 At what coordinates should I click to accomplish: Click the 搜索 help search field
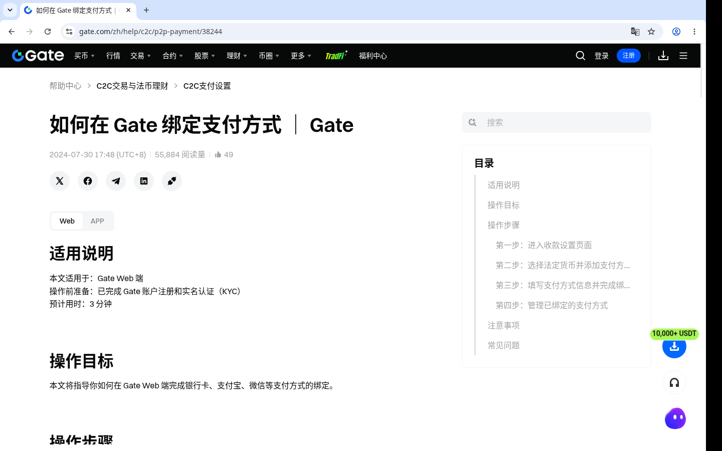557,122
